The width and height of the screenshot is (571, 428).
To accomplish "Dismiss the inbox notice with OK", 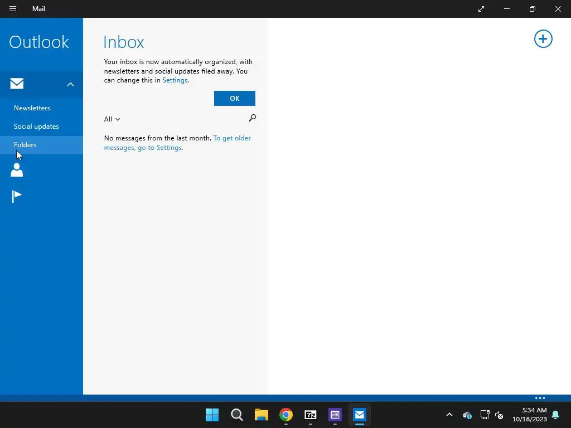I will [x=235, y=98].
